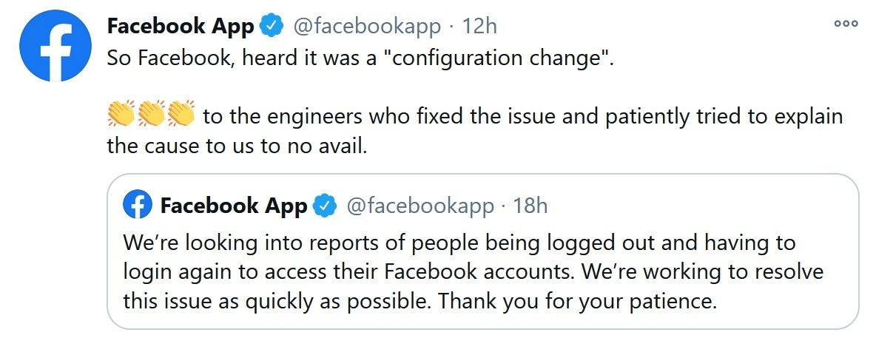Open the 18h timestamp in the quoted tweet

[x=530, y=205]
